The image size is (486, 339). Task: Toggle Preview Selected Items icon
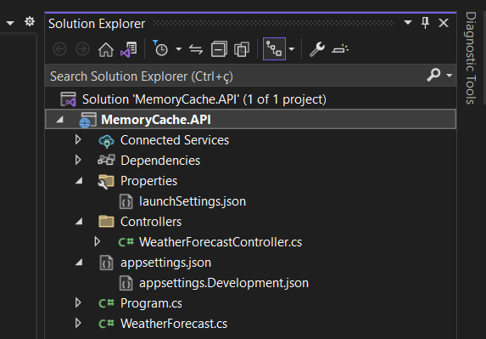coord(340,49)
